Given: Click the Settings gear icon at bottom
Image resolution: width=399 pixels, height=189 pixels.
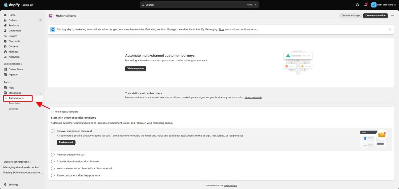Looking at the screenshot, I should [5, 184].
